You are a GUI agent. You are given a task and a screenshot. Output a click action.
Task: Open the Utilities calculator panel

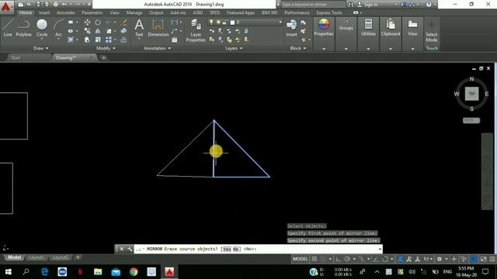[x=368, y=27]
